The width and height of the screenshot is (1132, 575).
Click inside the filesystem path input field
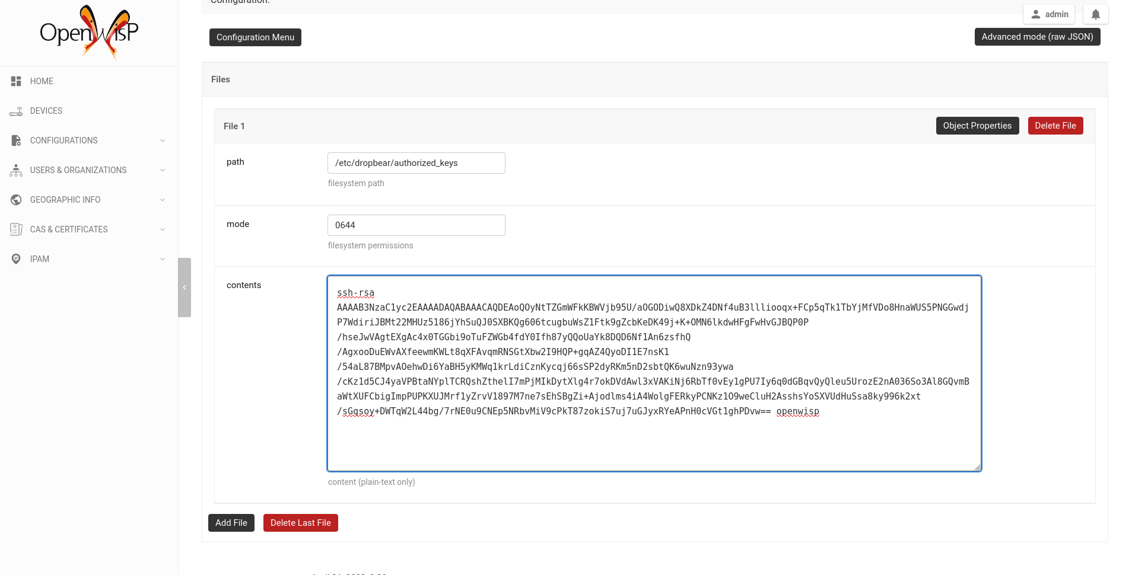coord(416,162)
